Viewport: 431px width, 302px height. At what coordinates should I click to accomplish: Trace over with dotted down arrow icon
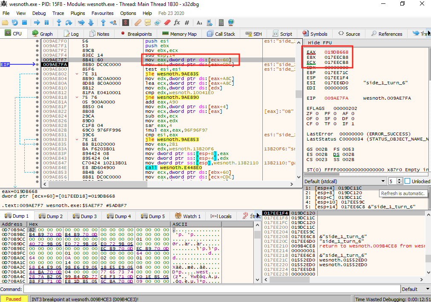point(91,23)
